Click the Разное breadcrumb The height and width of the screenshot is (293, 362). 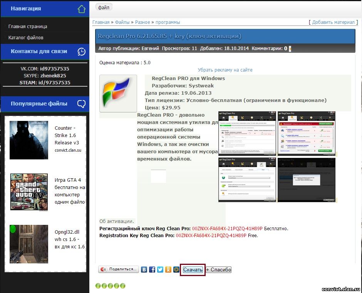142,22
